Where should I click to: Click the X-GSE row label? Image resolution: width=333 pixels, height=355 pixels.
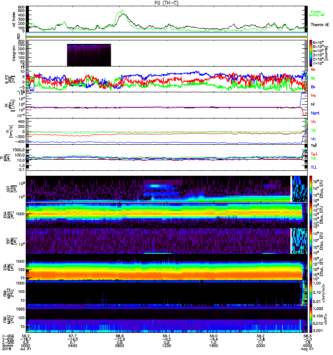point(8,336)
